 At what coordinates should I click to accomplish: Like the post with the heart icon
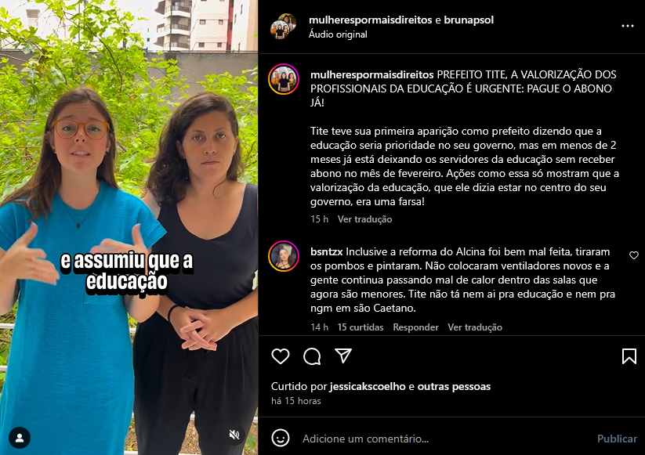click(281, 356)
